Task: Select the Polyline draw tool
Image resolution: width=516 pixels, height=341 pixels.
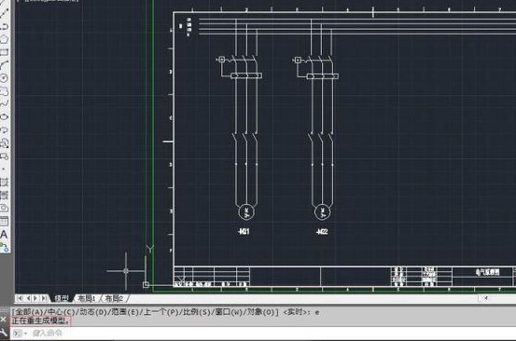Action: pos(5,27)
